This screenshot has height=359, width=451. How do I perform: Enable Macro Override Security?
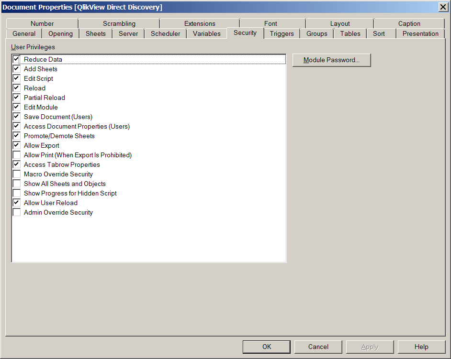(16, 174)
